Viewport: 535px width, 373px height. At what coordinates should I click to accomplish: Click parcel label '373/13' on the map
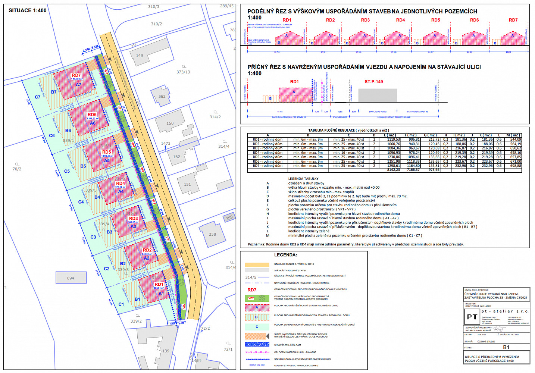click(183, 72)
